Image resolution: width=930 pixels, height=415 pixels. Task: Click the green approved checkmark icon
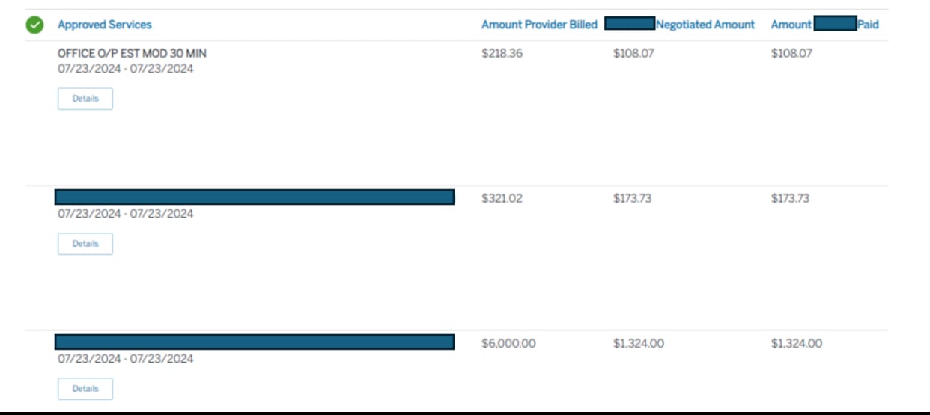pos(34,25)
